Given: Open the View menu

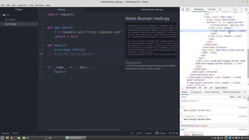Looking at the screenshot, I should [14, 5].
